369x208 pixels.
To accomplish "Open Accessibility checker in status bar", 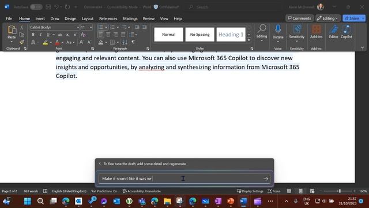I will tap(142, 191).
